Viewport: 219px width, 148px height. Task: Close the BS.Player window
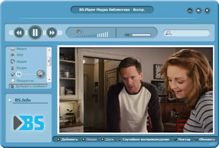(207, 11)
